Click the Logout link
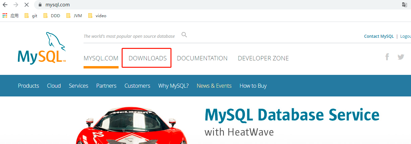 [x=406, y=36]
